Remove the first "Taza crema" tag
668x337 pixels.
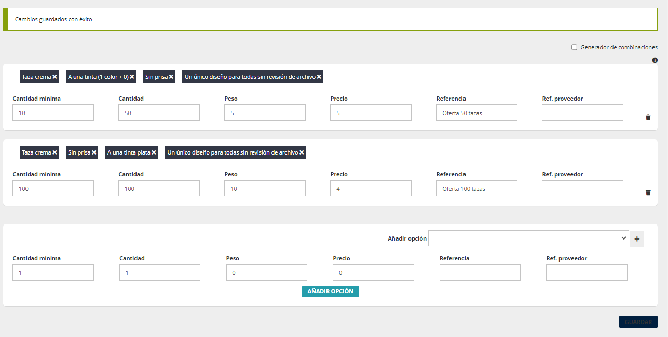54,77
